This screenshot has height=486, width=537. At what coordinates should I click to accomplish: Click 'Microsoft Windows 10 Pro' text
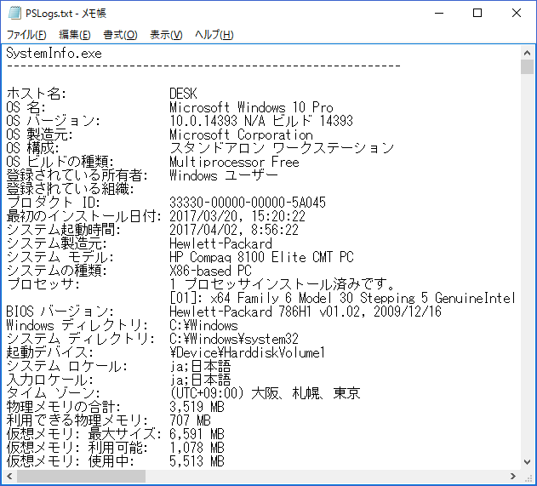point(251,107)
